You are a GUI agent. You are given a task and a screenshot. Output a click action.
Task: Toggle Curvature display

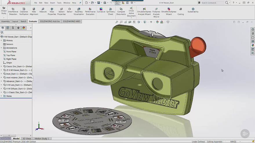[101, 10]
